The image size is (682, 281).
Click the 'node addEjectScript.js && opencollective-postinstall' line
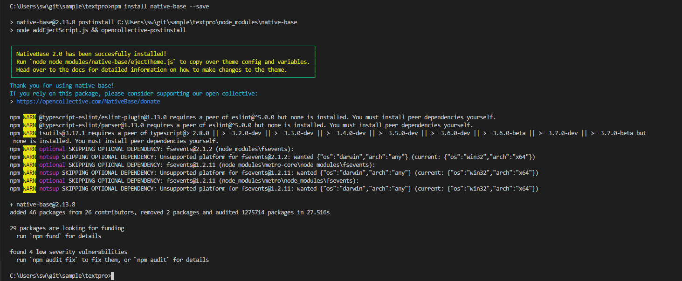pos(98,30)
